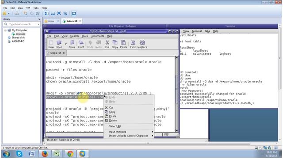Image resolution: width=283 pixels, height=159 pixels.
Task: Click the Windows Start button
Action: [x=7, y=154]
